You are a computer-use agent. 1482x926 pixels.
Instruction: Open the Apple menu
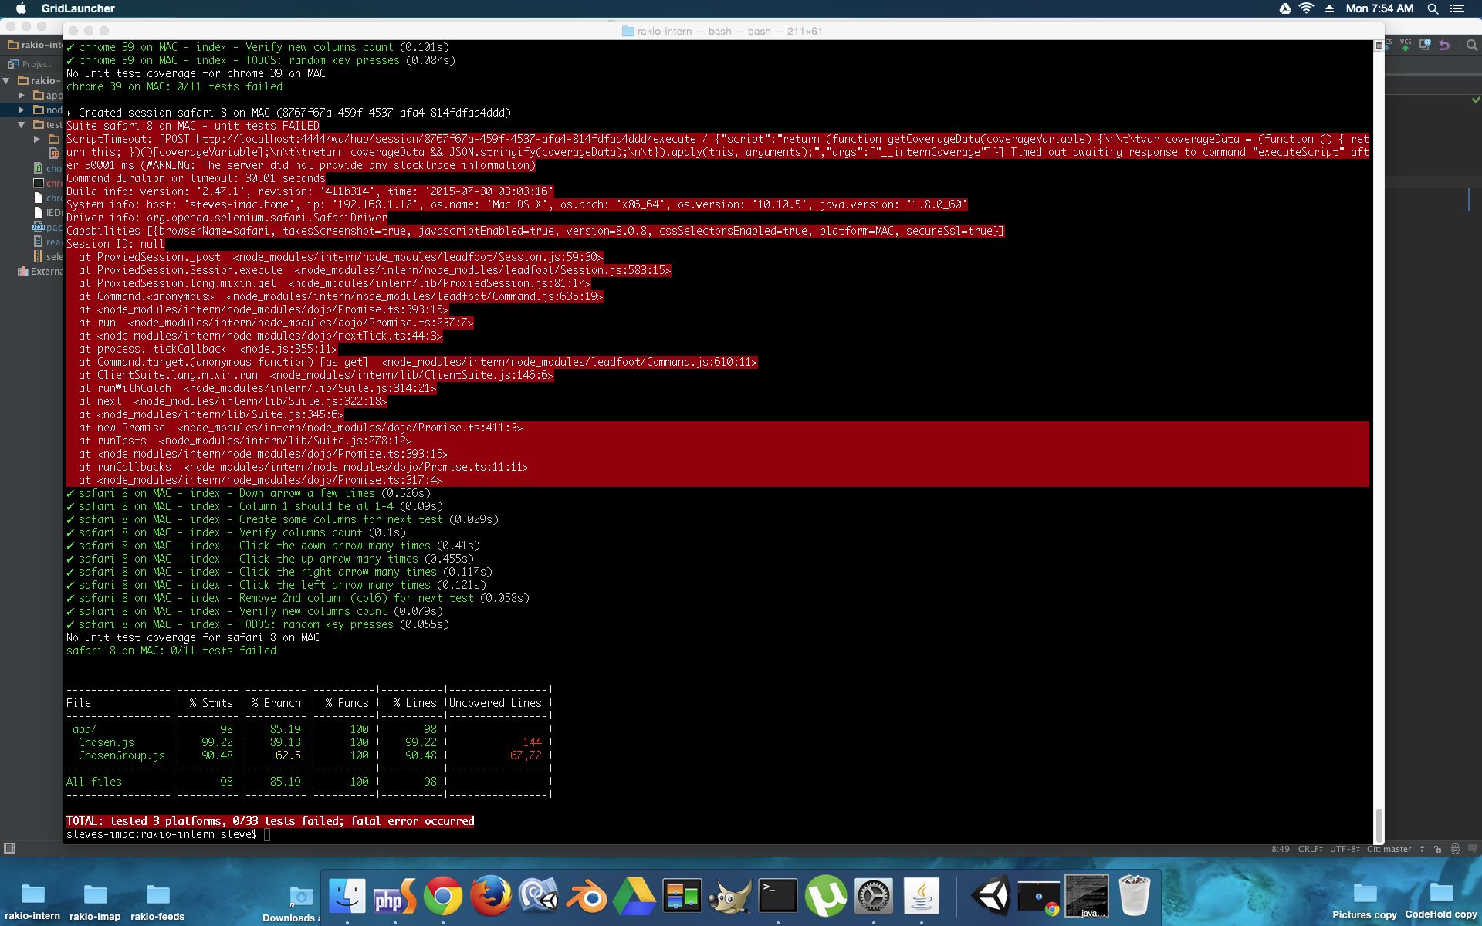pyautogui.click(x=21, y=8)
